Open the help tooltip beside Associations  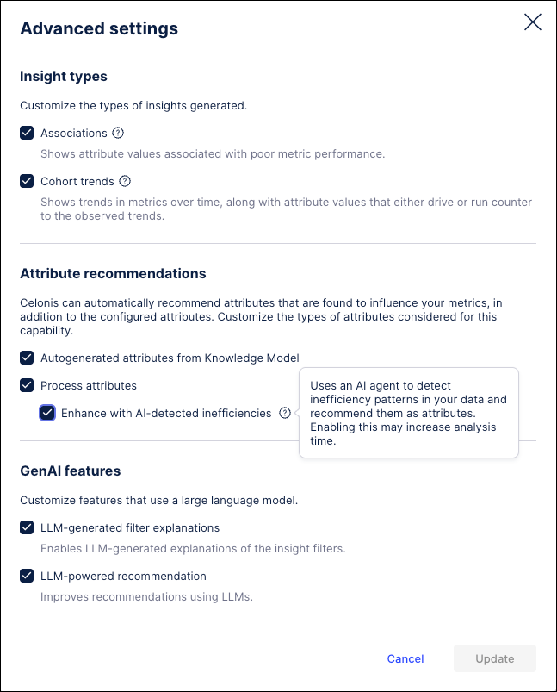point(119,133)
